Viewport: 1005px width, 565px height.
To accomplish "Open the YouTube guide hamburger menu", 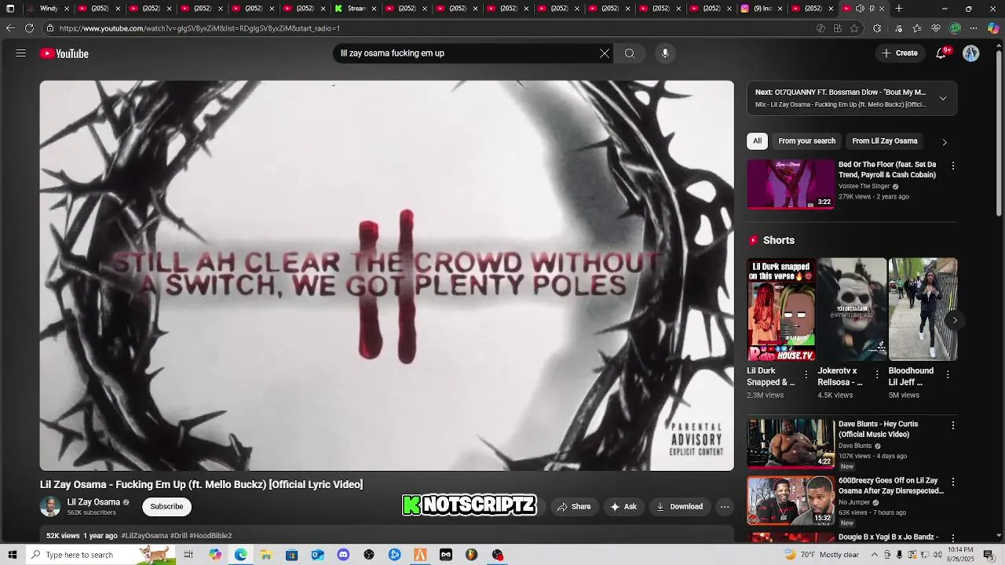I will [x=21, y=53].
